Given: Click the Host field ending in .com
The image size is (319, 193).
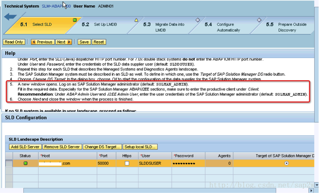Looking at the screenshot, I should click(68, 163).
